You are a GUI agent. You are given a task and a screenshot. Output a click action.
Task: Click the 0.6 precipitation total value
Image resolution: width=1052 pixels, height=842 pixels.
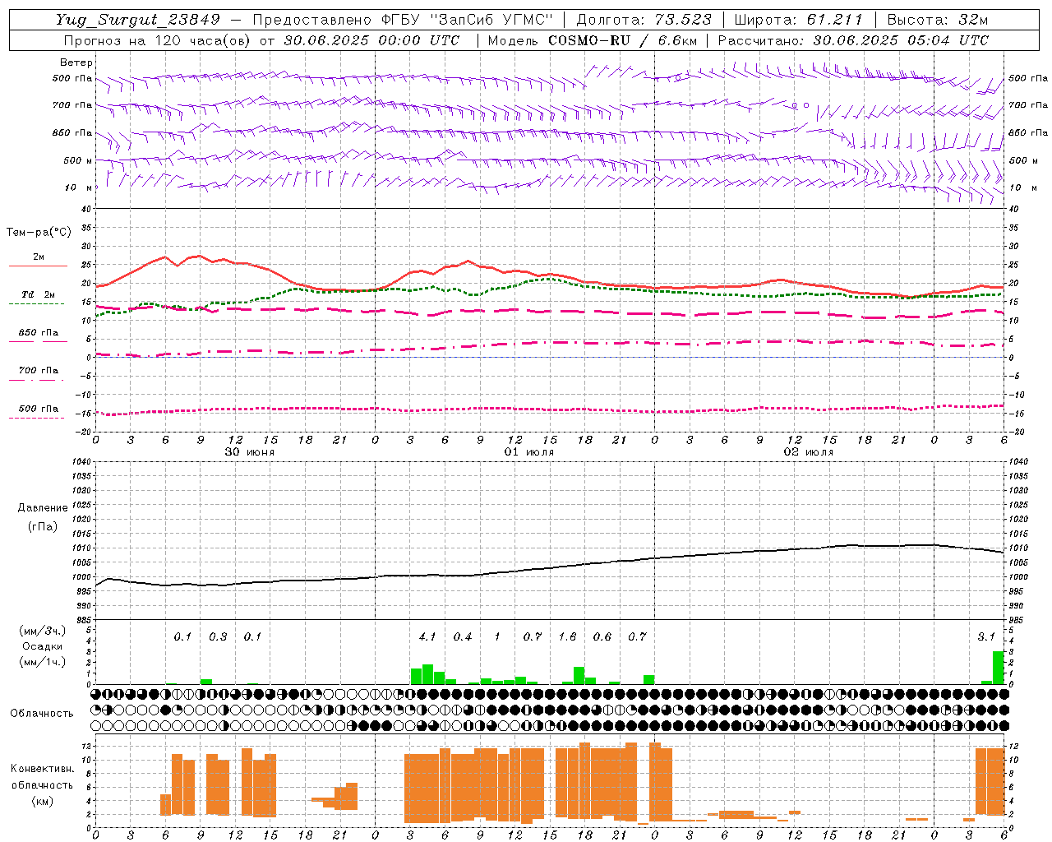[x=602, y=636]
